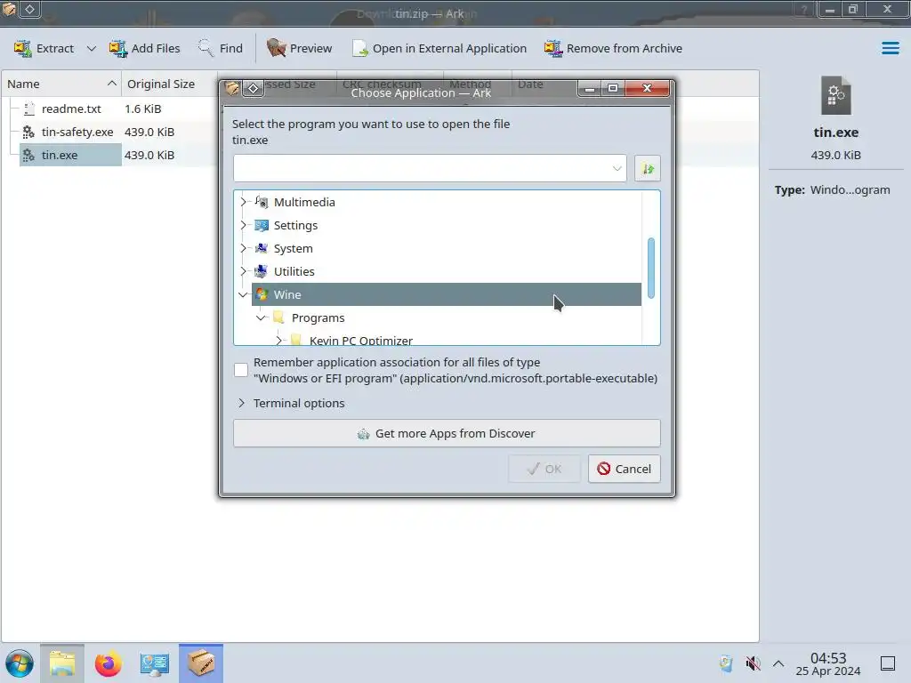Expand hidden system tray icons arrow
911x683 pixels.
coord(778,663)
